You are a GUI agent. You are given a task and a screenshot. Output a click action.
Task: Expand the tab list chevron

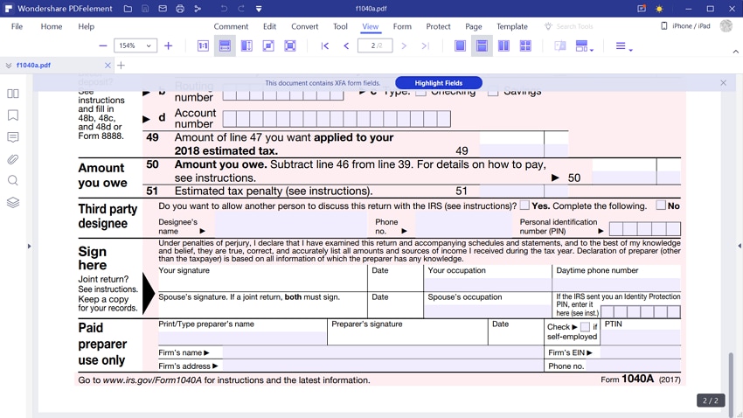point(9,66)
